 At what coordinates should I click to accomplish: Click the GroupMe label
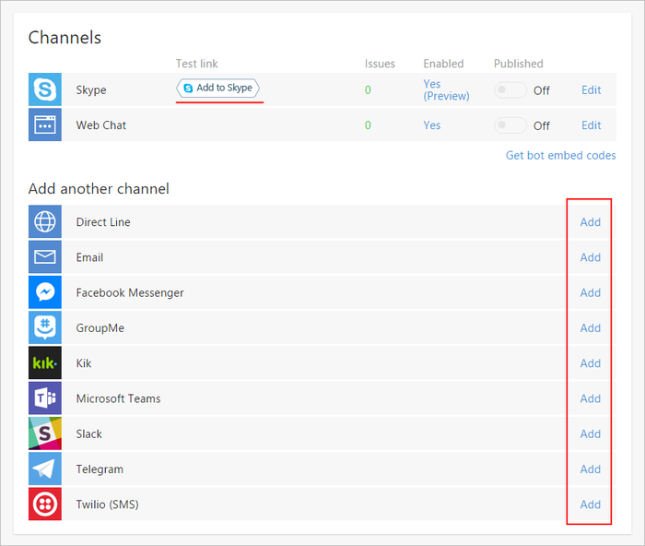pyautogui.click(x=100, y=328)
